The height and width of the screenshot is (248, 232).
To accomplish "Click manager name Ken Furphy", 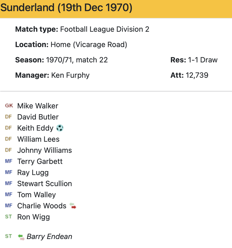I will 70,75.
